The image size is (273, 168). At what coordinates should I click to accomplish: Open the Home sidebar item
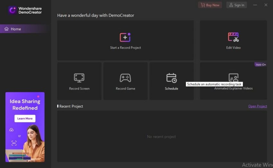[x=25, y=29]
